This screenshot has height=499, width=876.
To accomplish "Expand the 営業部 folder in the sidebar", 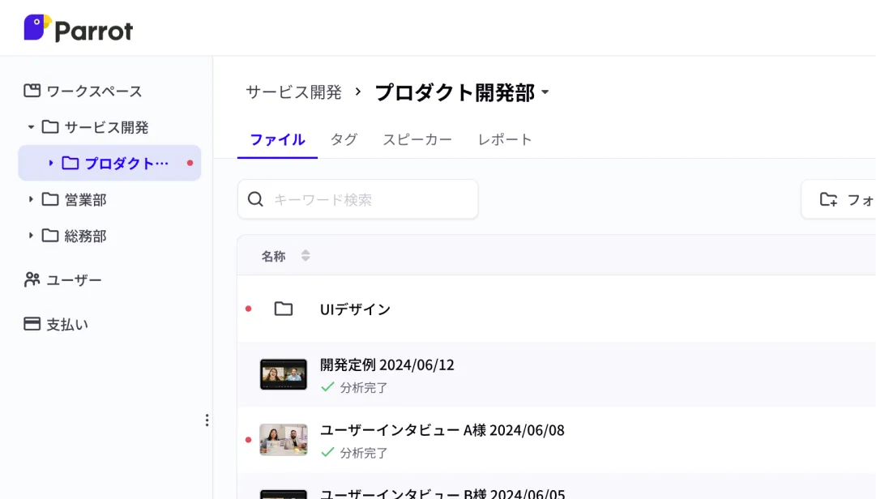I will (x=30, y=199).
